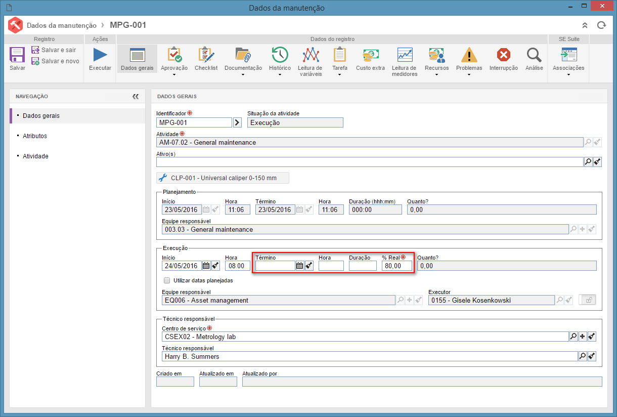This screenshot has width=617, height=417.
Task: Clear the Ativo(s) field with eraser
Action: tap(597, 162)
